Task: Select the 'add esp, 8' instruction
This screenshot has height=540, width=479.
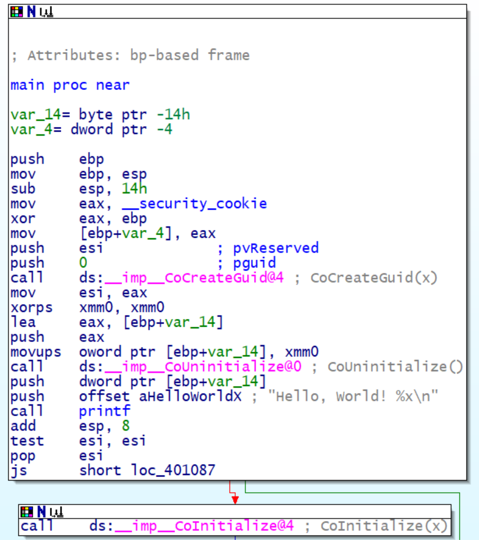Action: [x=70, y=426]
